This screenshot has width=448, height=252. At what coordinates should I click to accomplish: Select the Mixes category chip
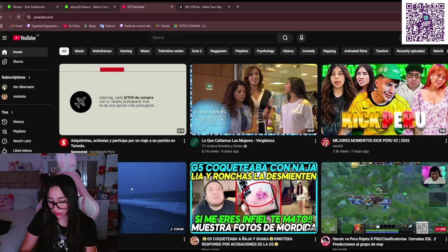pos(145,51)
